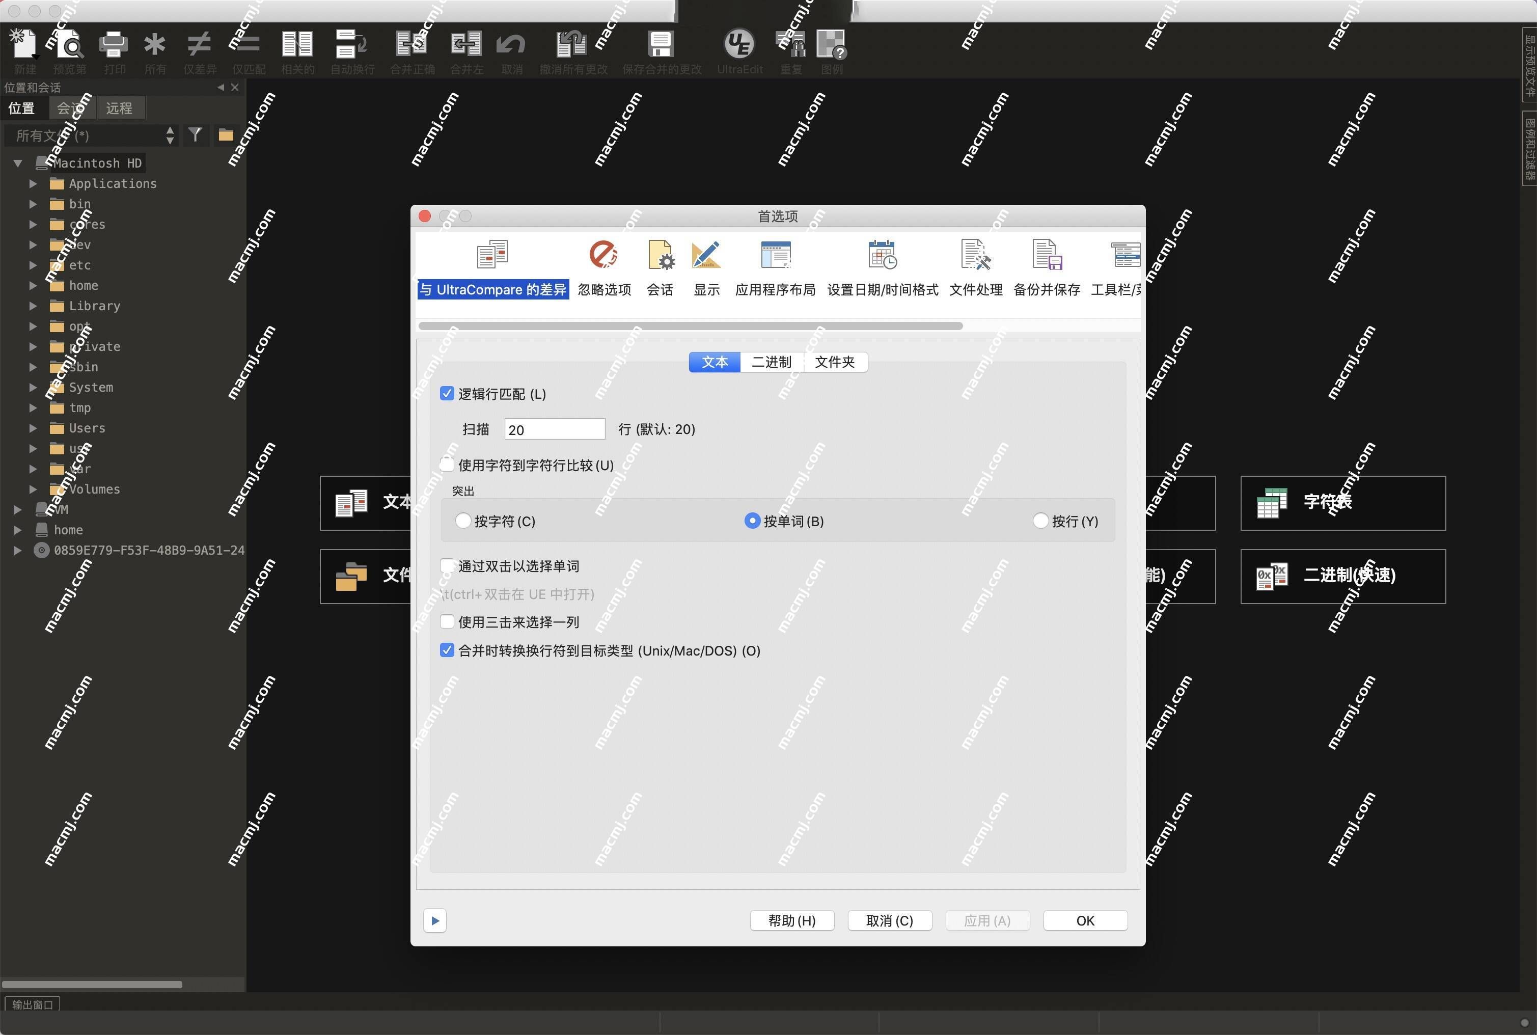Image resolution: width=1537 pixels, height=1035 pixels.
Task: Click 撤消所有更改 revert all icon
Action: [572, 44]
